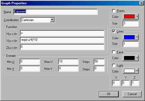Click the Coordinates label

[11, 20]
